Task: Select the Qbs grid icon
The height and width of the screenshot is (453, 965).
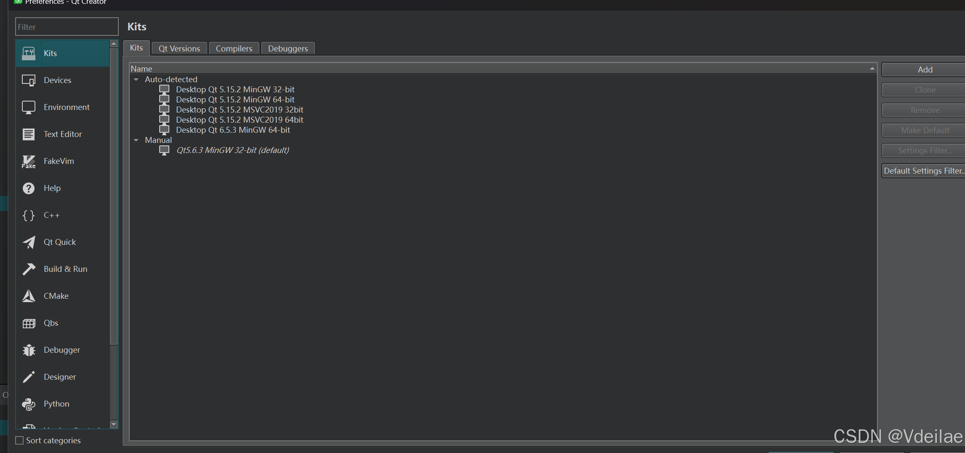Action: pos(29,323)
